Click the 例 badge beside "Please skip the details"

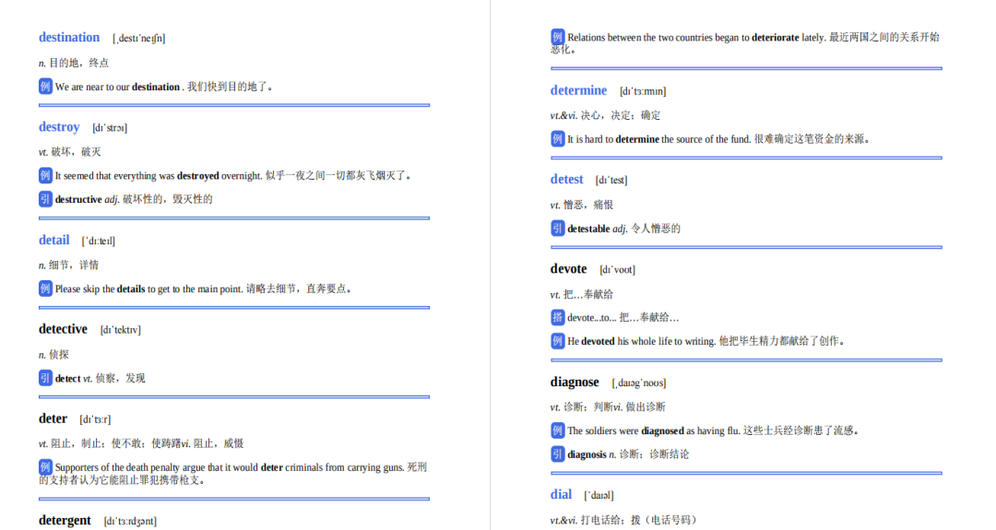coord(45,289)
